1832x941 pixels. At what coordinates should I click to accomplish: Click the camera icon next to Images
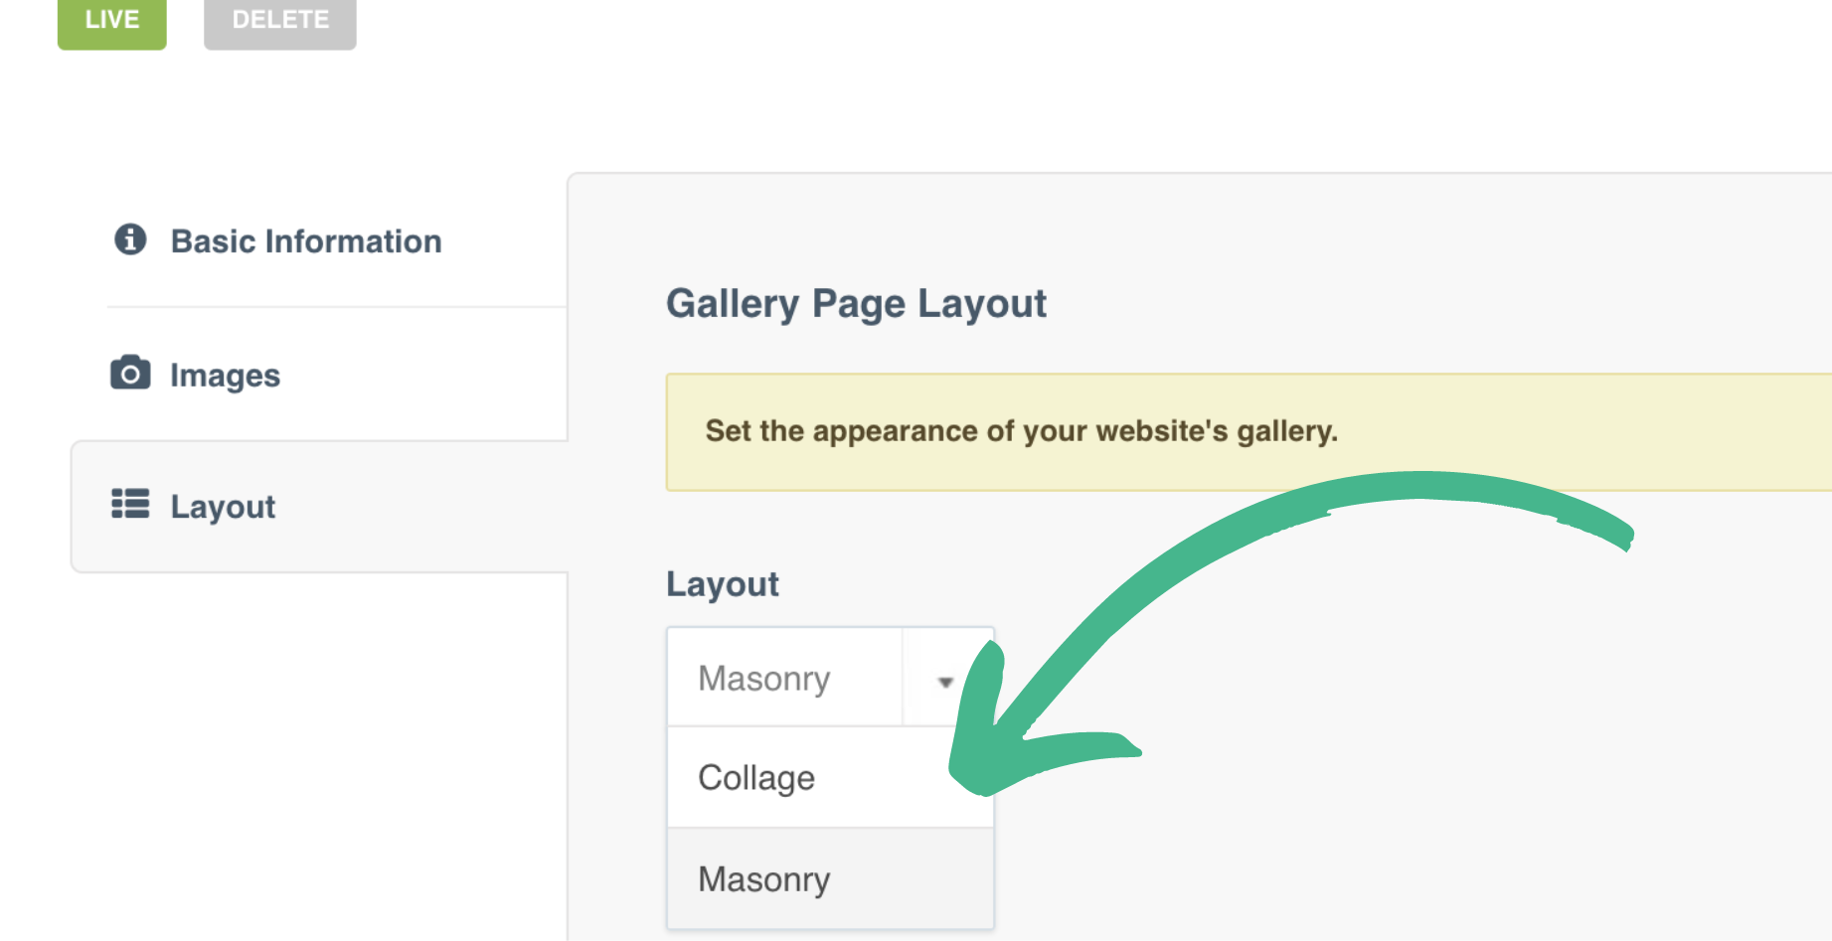click(130, 374)
